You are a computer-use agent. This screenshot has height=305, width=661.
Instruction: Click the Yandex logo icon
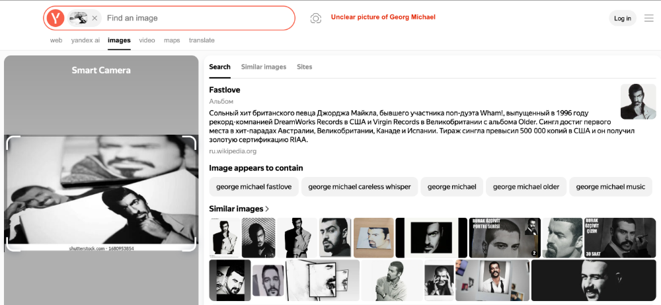pyautogui.click(x=56, y=18)
